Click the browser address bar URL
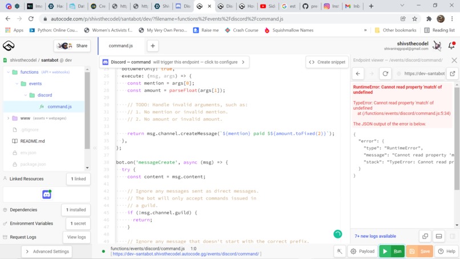 [x=167, y=19]
